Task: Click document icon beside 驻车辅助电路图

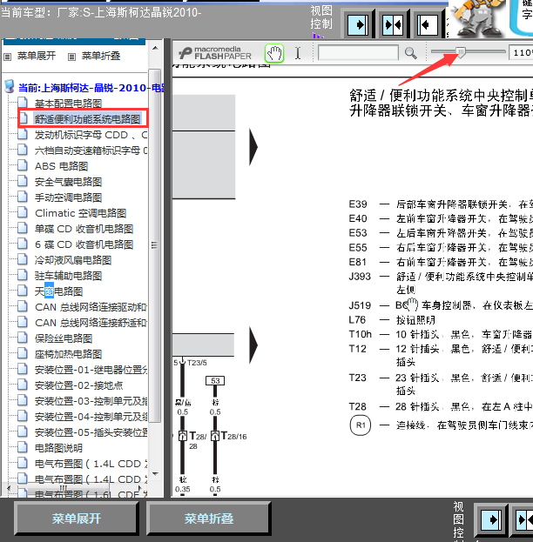Action: (x=23, y=275)
